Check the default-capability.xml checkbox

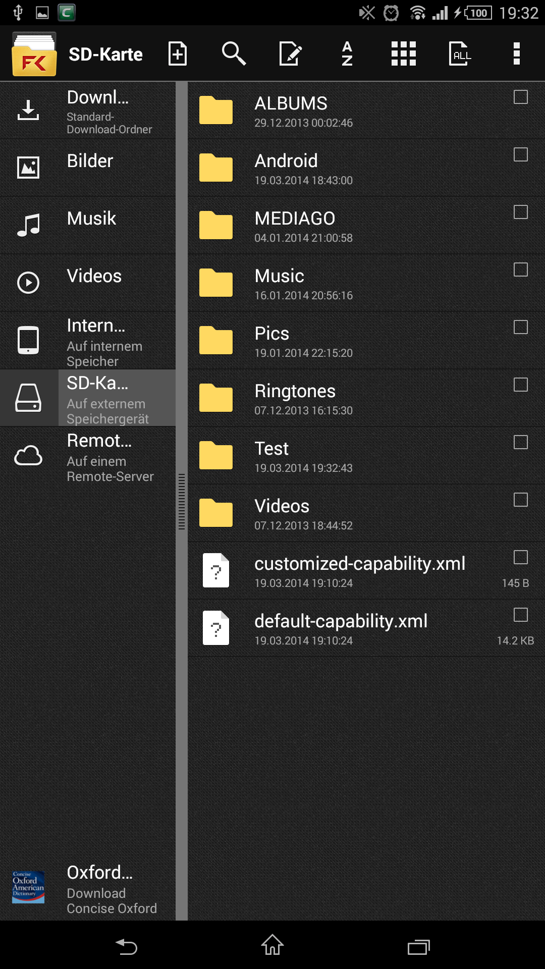pos(521,615)
